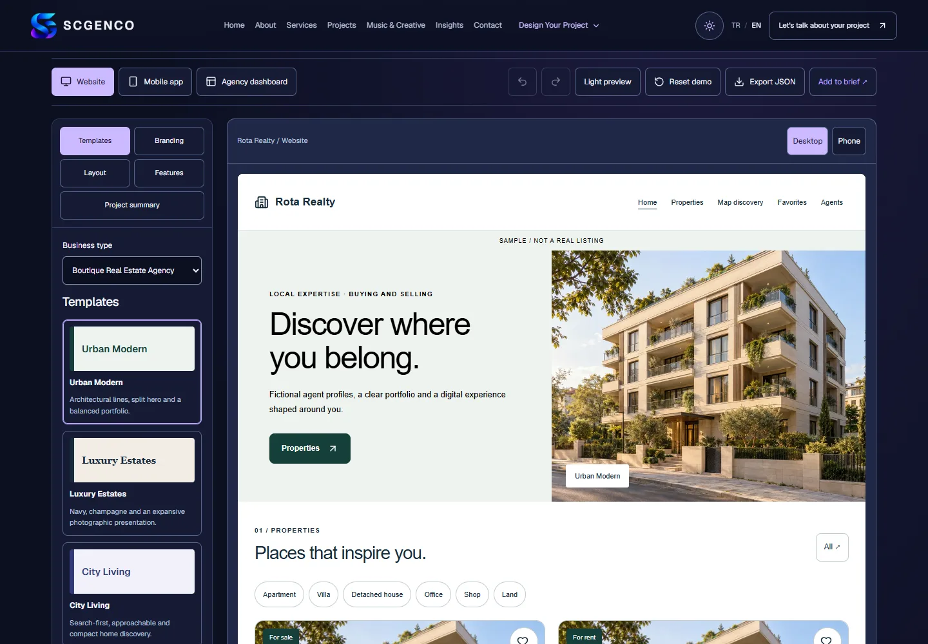Switch to Mobile app mode

coord(155,82)
